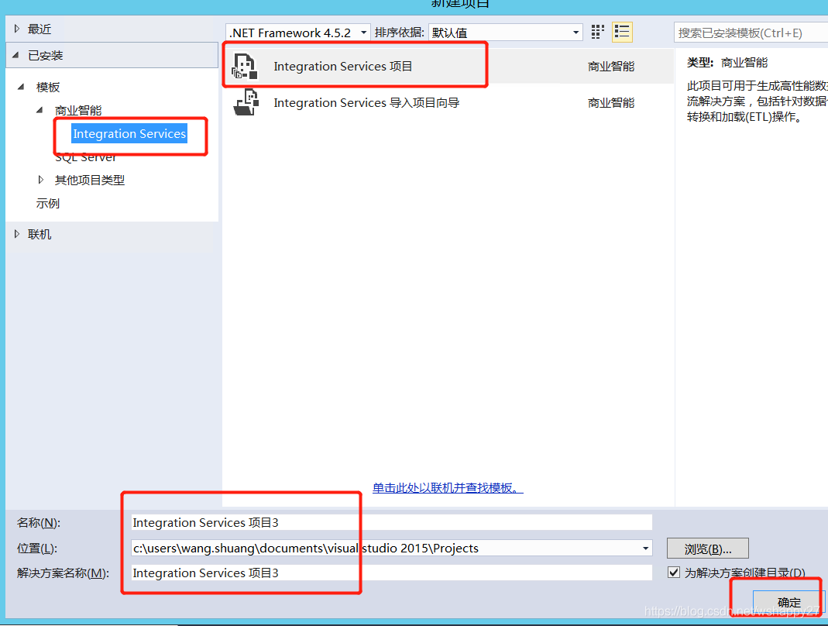Select 商业智能 tree item
Viewport: 828px width, 626px height.
tap(78, 111)
